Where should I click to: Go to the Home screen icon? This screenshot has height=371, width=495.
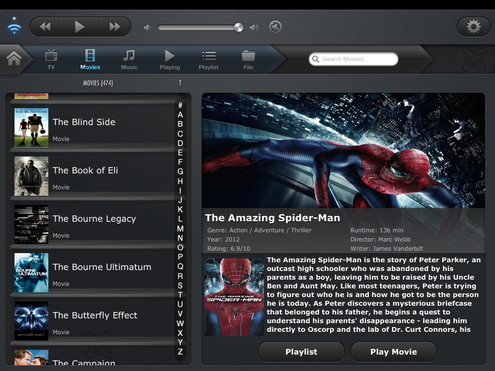coord(14,59)
